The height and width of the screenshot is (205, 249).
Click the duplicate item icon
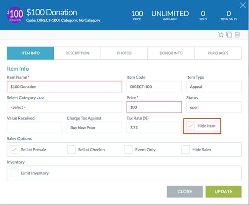[x=229, y=35]
